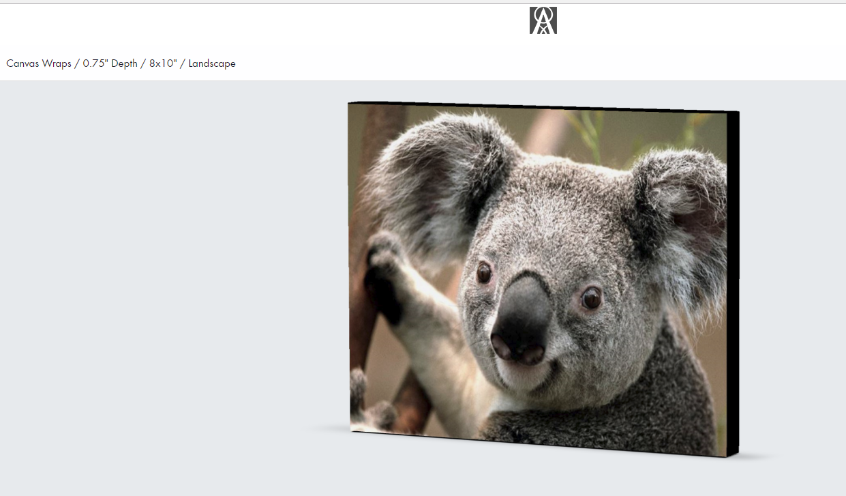Click the 8x10" size breadcrumb segment
The height and width of the screenshot is (496, 846).
[x=163, y=63]
